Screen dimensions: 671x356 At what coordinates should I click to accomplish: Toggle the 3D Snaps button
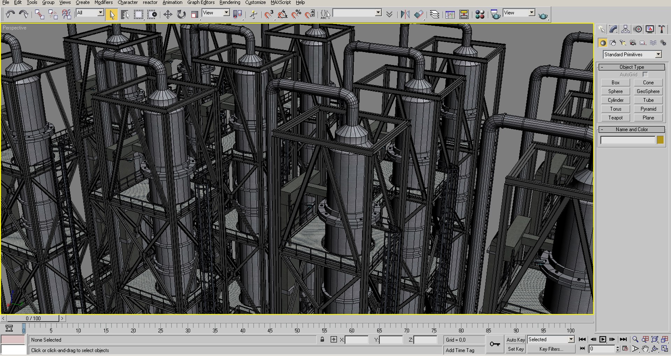[269, 14]
